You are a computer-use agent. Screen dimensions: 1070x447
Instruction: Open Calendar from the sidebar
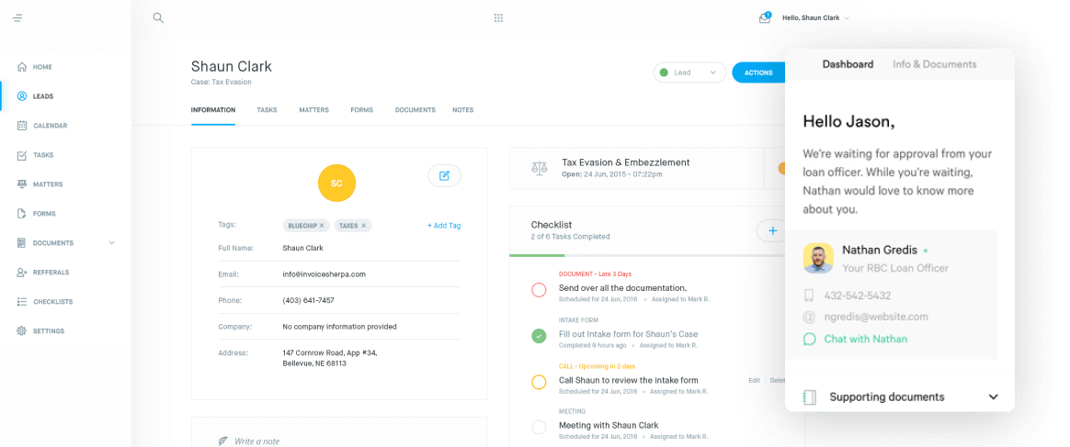pos(50,126)
